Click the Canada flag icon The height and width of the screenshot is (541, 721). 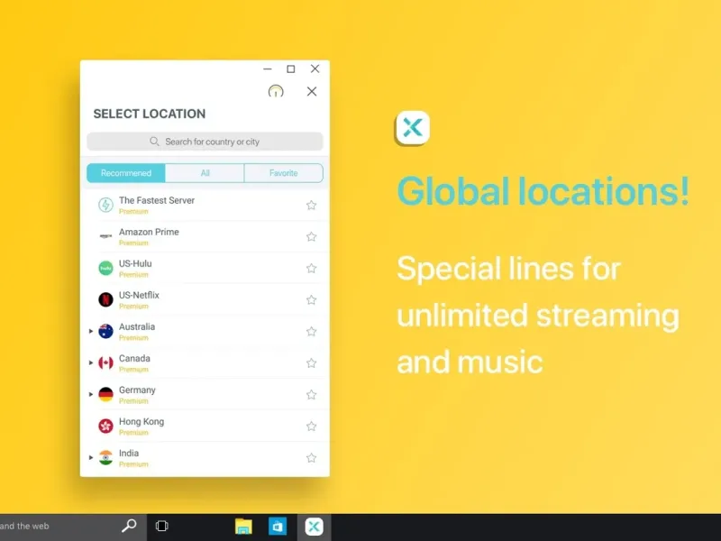pyautogui.click(x=105, y=363)
